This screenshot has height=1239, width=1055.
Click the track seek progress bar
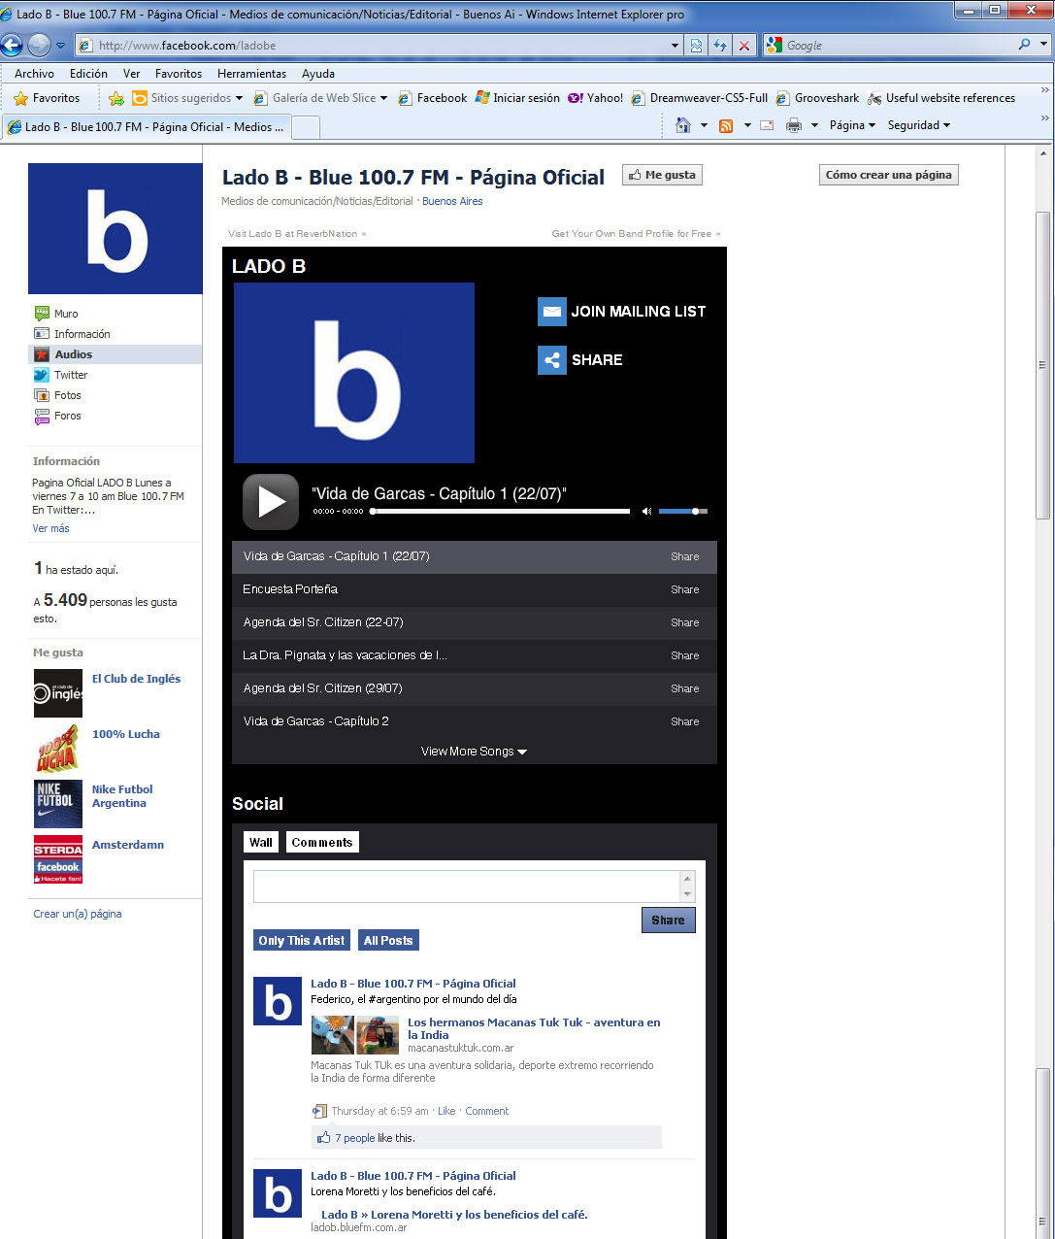tap(500, 511)
